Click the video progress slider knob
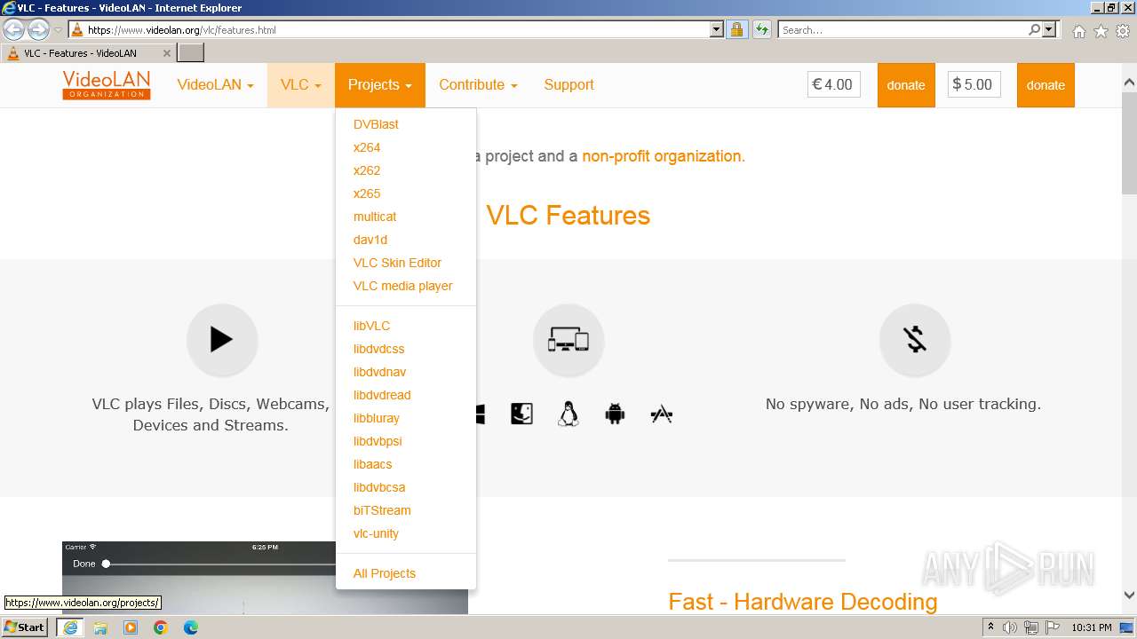This screenshot has width=1137, height=639. 106,564
